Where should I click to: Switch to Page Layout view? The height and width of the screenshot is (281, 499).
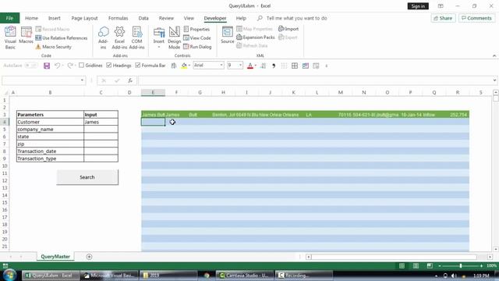pos(416,265)
